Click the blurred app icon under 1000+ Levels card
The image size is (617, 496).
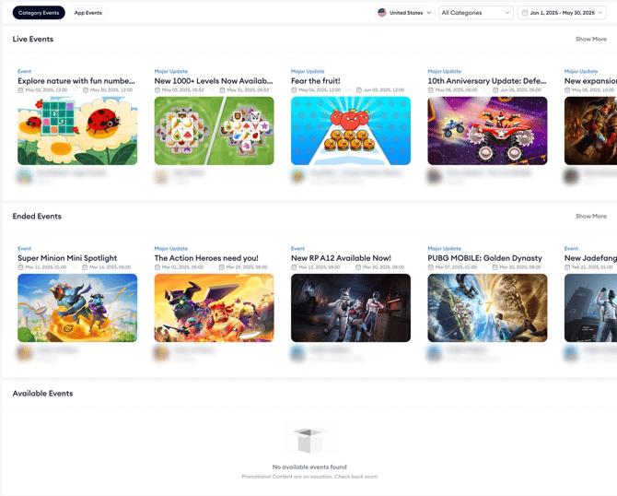[x=161, y=176]
